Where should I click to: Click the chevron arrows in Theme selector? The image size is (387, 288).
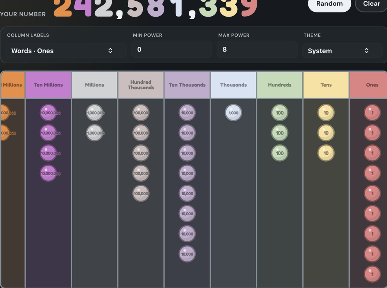coord(367,51)
